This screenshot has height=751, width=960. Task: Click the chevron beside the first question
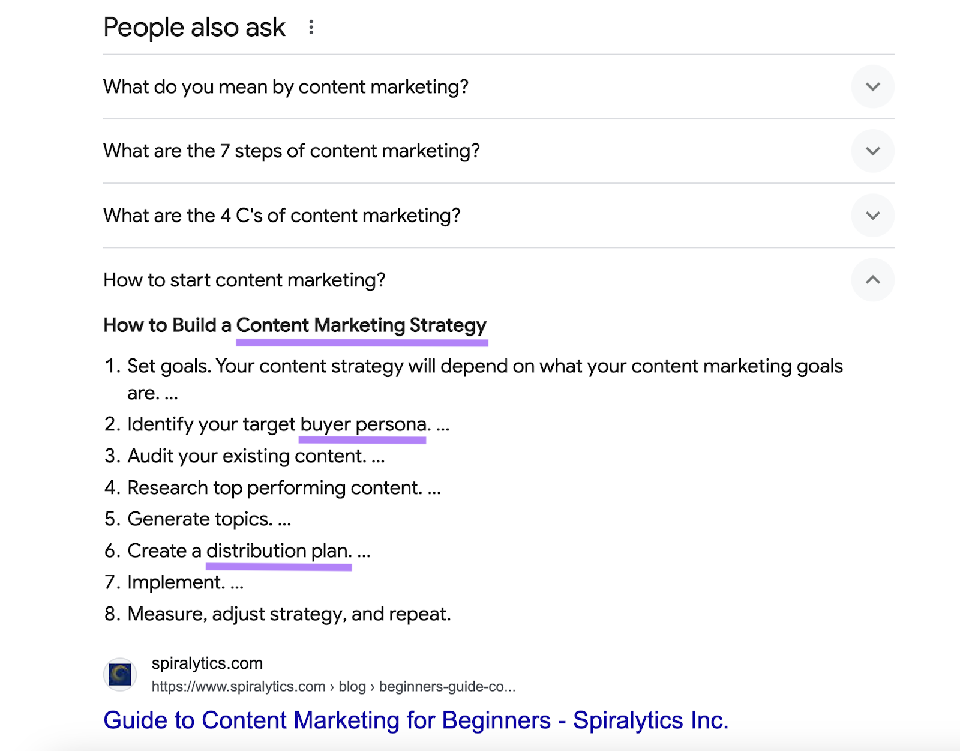(x=874, y=86)
